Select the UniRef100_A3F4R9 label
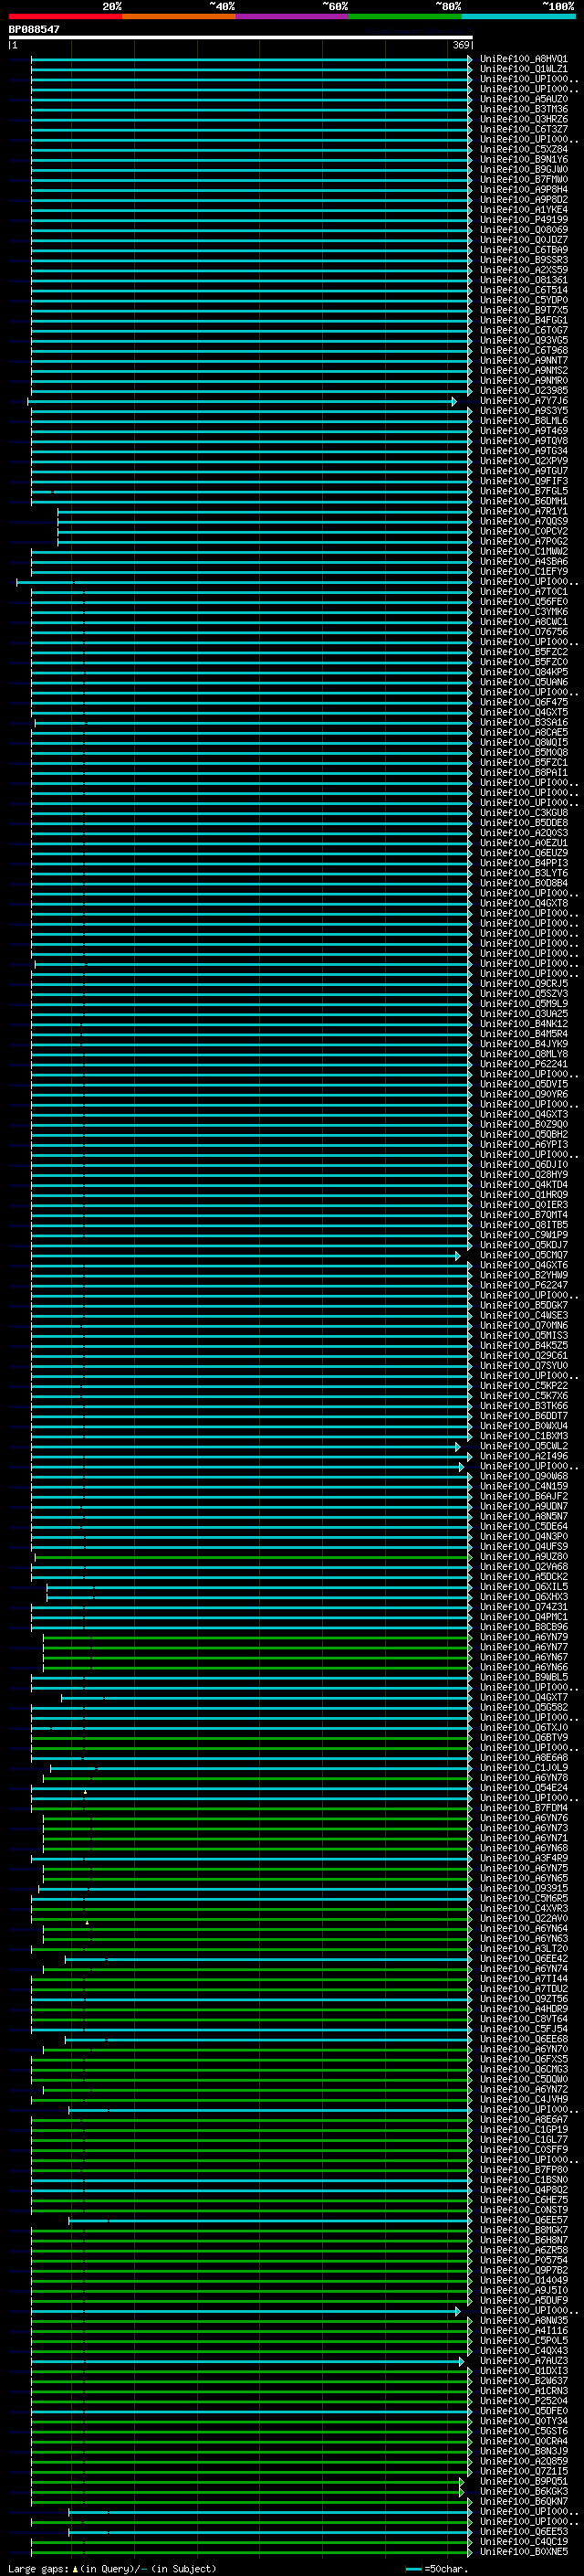Image resolution: width=584 pixels, height=2576 pixels. click(524, 1859)
